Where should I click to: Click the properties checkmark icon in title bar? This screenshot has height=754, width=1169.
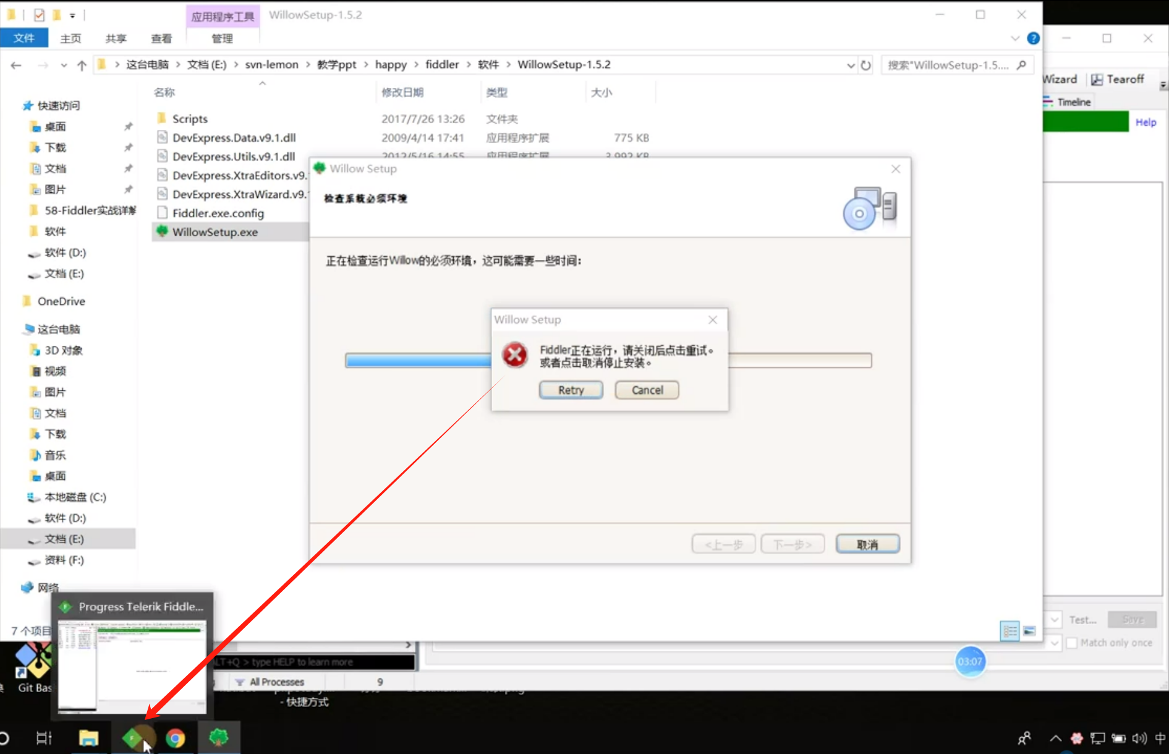pyautogui.click(x=39, y=15)
